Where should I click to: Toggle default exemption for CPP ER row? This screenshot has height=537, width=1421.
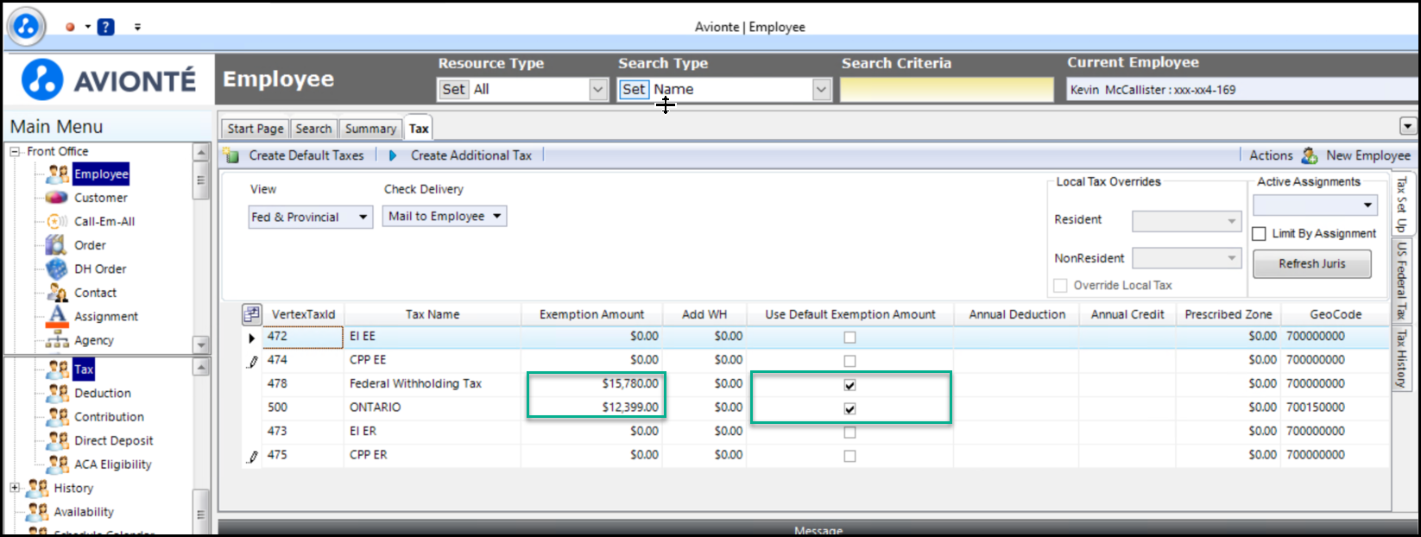pyautogui.click(x=850, y=456)
